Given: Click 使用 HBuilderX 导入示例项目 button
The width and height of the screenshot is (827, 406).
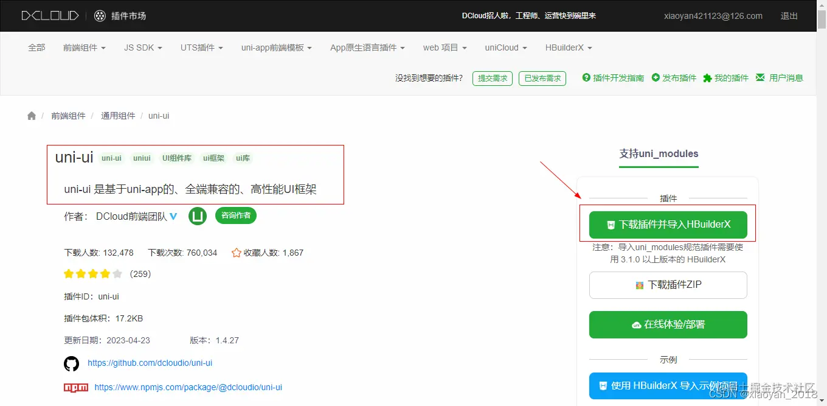Looking at the screenshot, I should (668, 386).
